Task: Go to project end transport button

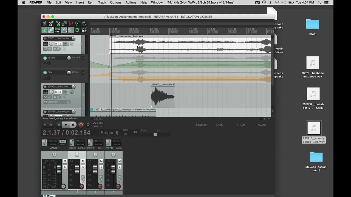Action: point(50,125)
